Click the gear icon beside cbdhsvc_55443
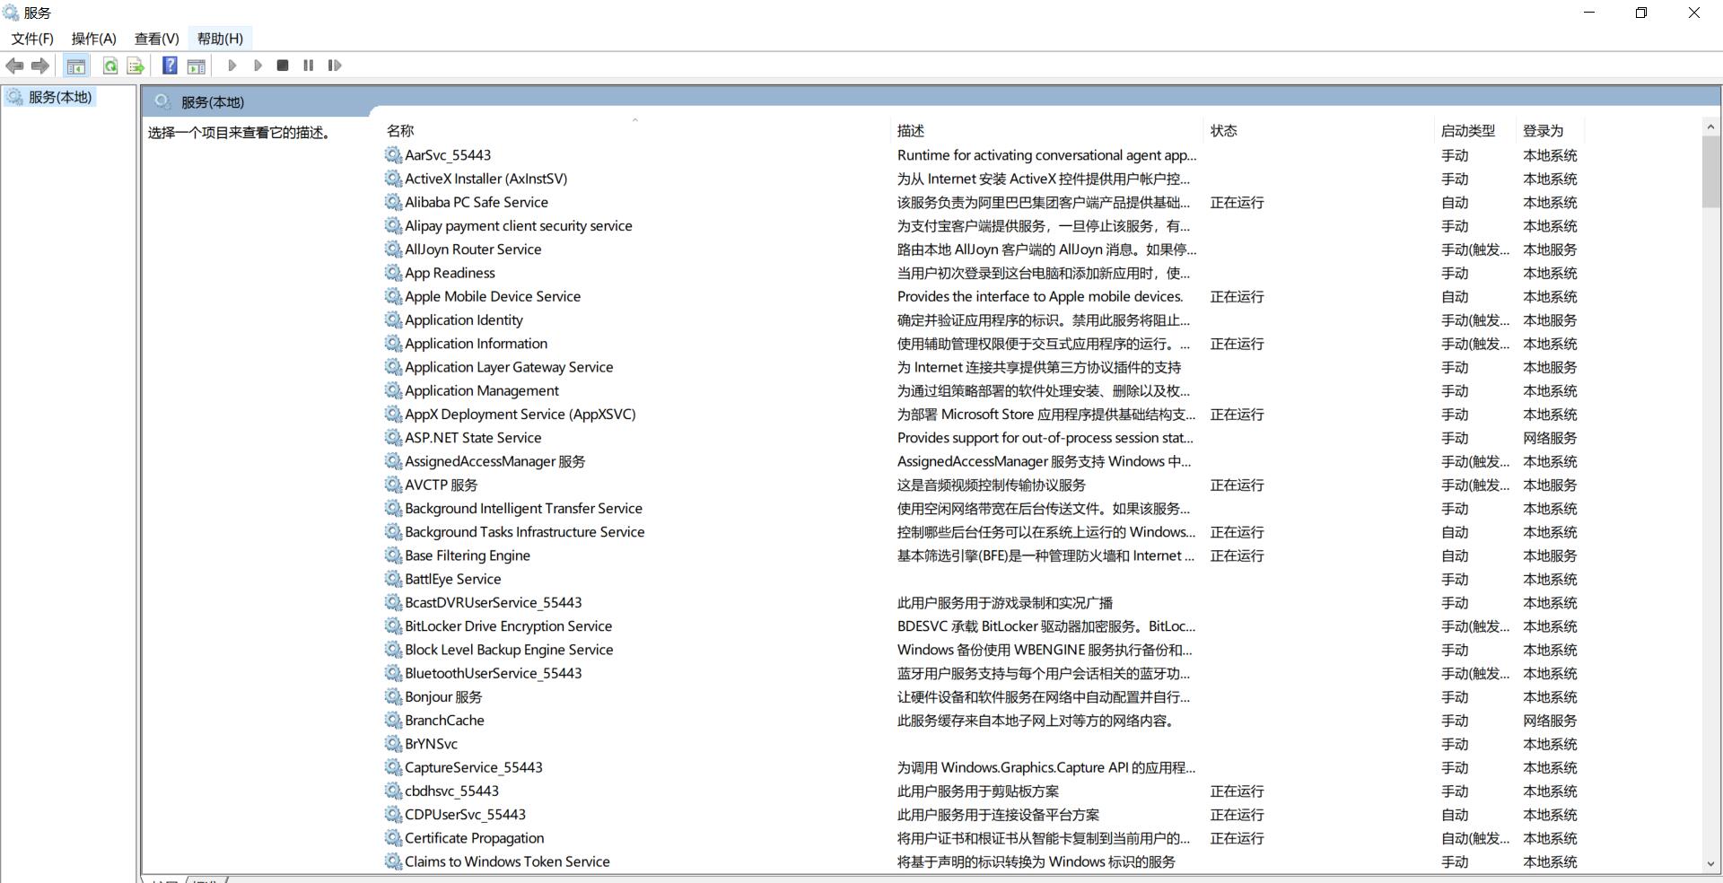 point(393,791)
